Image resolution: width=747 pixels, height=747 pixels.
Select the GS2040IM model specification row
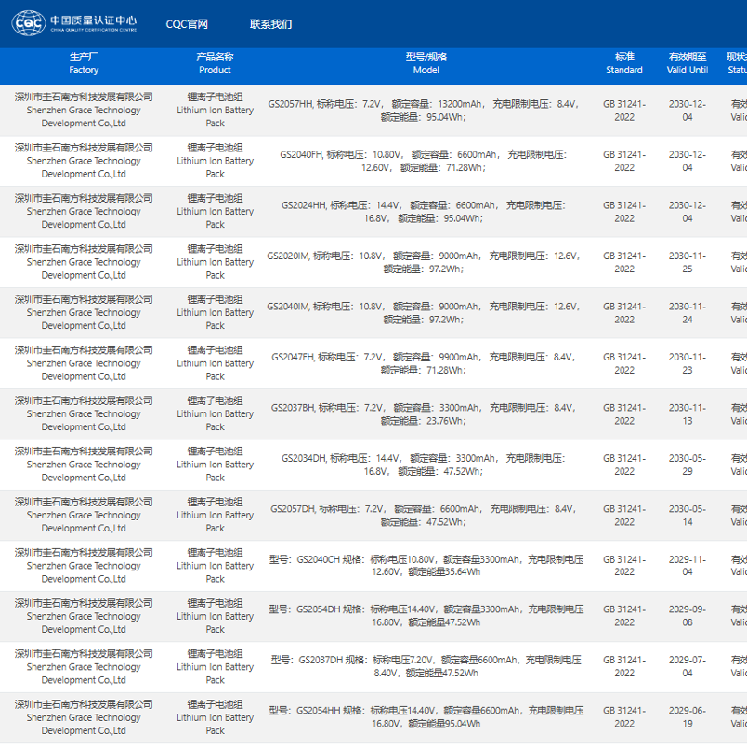[426, 313]
